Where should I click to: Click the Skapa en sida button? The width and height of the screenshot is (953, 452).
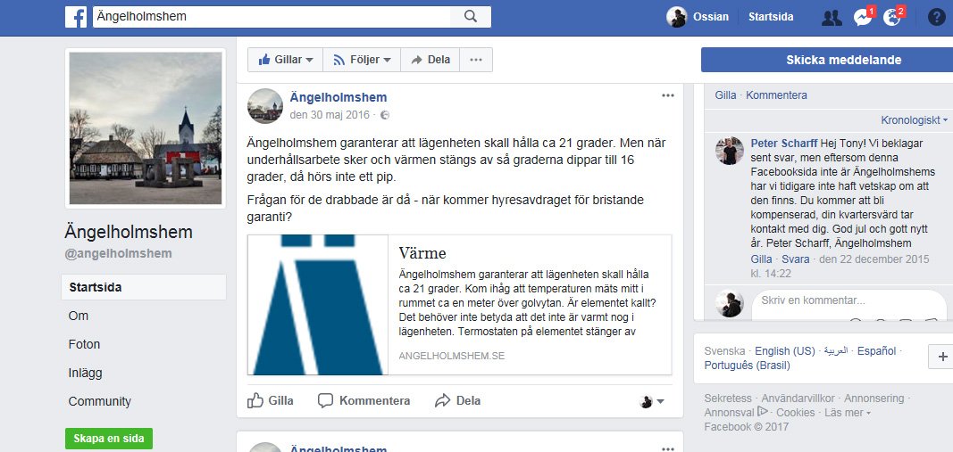[x=109, y=438]
